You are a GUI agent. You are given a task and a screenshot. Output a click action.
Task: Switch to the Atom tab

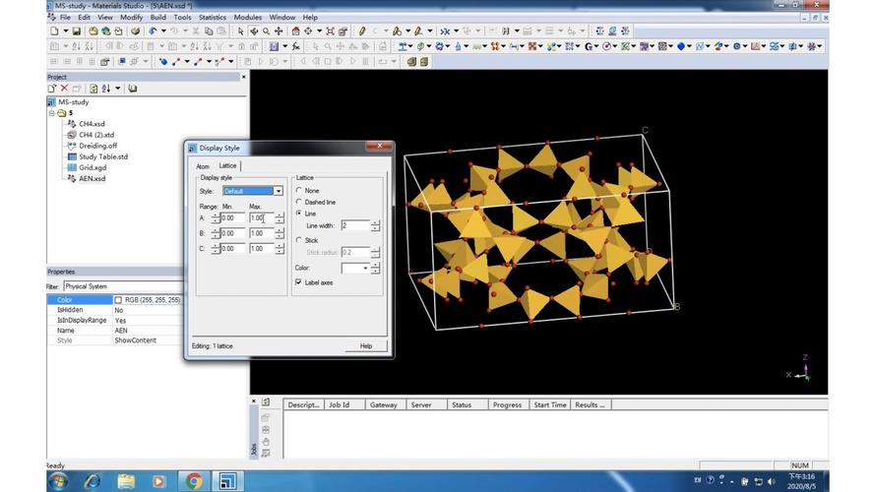click(x=203, y=166)
